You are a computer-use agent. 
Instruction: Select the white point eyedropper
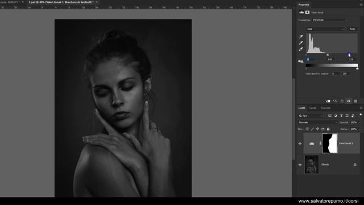[301, 49]
